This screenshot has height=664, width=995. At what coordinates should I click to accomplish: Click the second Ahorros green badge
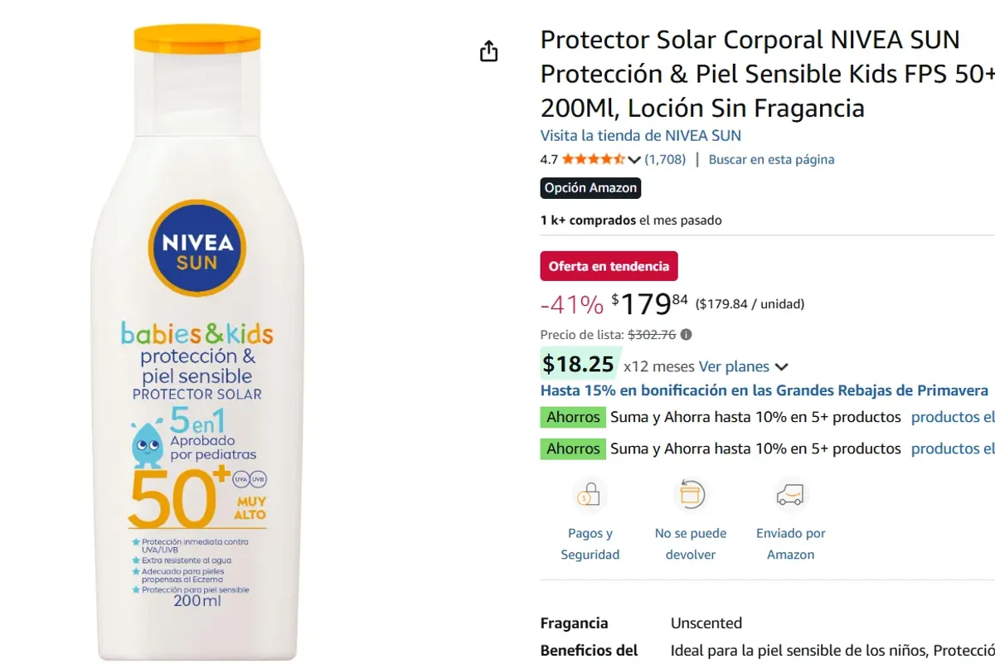572,448
